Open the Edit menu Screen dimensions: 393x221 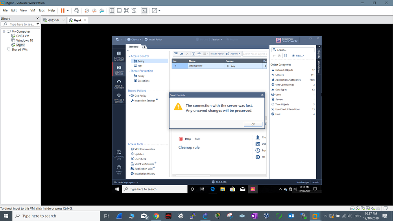point(14,11)
